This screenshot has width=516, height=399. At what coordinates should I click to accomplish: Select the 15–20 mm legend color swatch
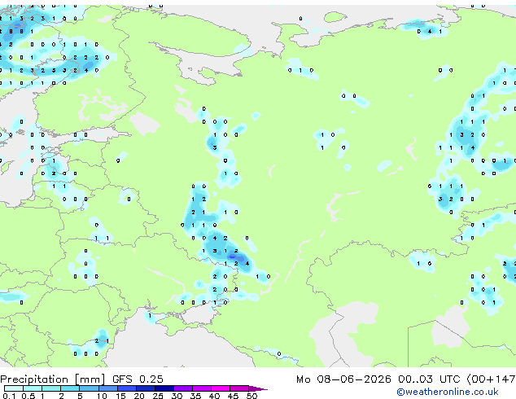point(127,388)
